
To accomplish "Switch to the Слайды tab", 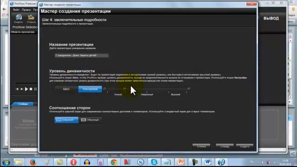I will (23, 104).
